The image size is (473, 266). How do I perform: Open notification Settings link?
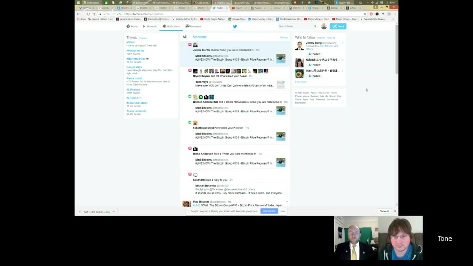(x=284, y=37)
